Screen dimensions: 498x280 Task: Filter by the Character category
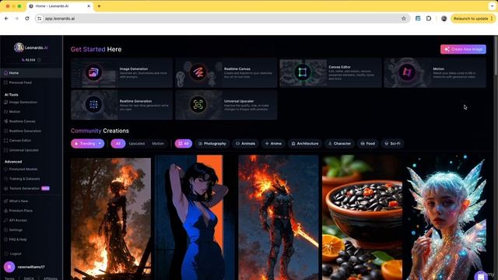click(339, 143)
